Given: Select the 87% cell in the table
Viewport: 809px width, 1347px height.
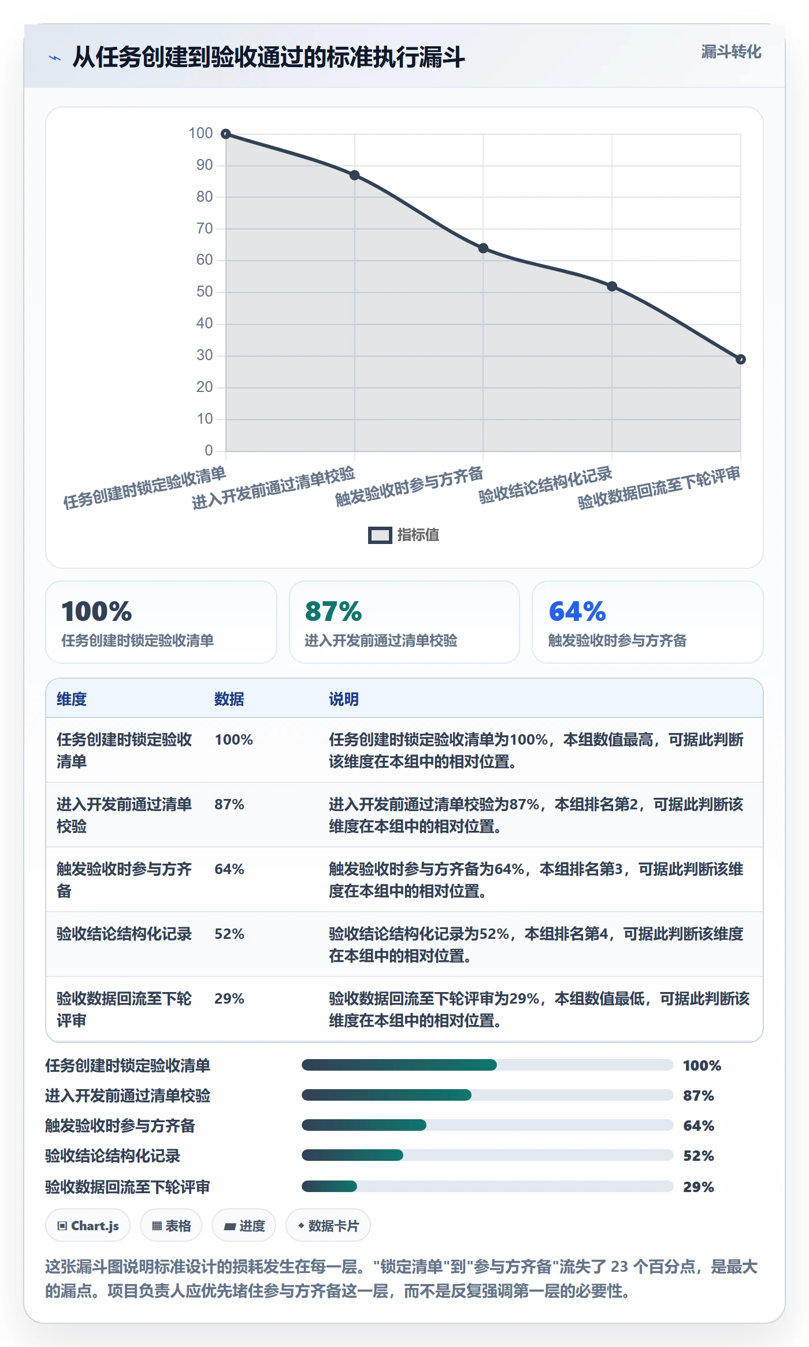Looking at the screenshot, I should pyautogui.click(x=229, y=804).
